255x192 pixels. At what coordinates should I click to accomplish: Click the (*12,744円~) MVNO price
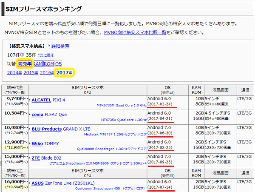click(16, 133)
